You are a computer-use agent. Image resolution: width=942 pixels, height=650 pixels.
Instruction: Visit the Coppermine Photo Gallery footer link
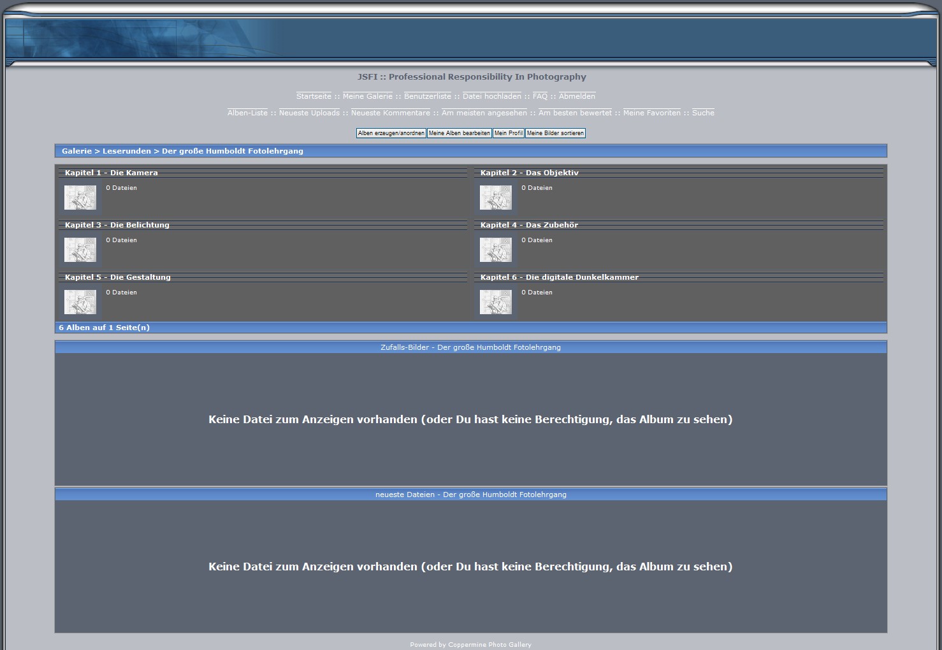(489, 645)
